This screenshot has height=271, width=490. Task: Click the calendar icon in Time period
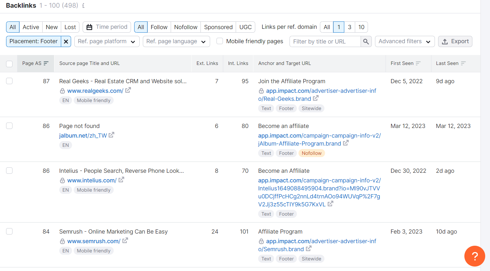[89, 27]
